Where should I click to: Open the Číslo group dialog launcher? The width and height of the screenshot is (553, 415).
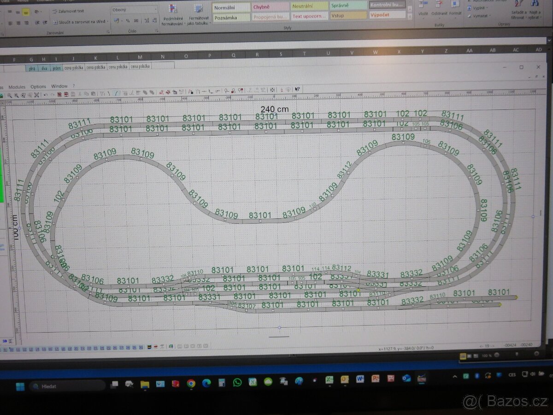pos(157,31)
